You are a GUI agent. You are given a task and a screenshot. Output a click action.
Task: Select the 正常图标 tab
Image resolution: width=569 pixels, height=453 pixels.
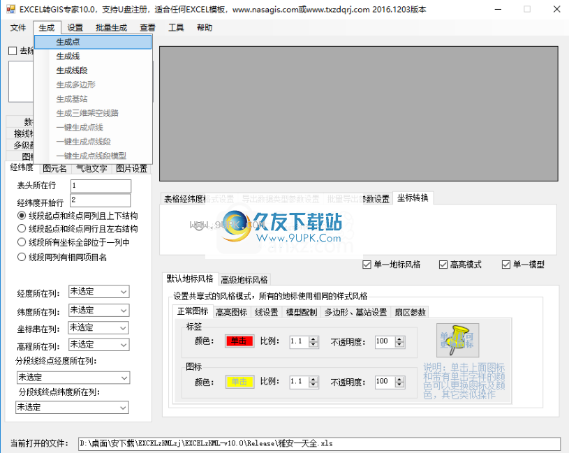pyautogui.click(x=193, y=311)
